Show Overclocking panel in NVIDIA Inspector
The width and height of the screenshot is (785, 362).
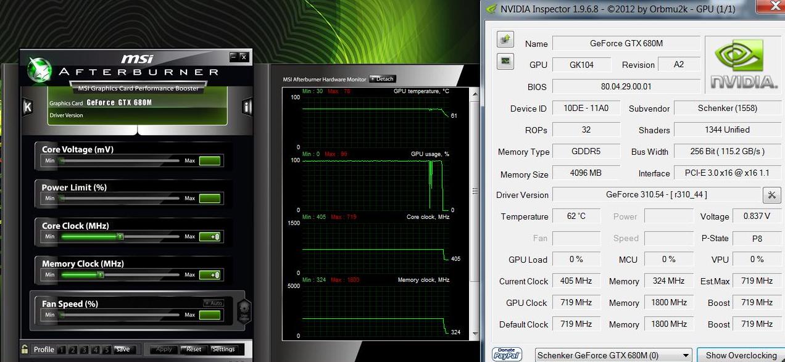741,355
